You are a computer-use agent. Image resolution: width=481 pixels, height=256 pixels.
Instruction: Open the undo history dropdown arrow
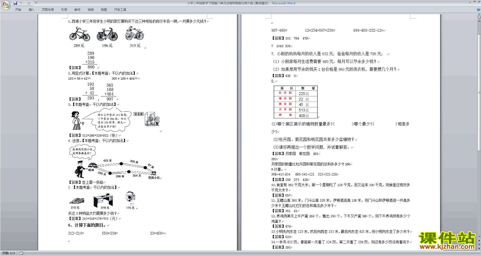coord(24,3)
